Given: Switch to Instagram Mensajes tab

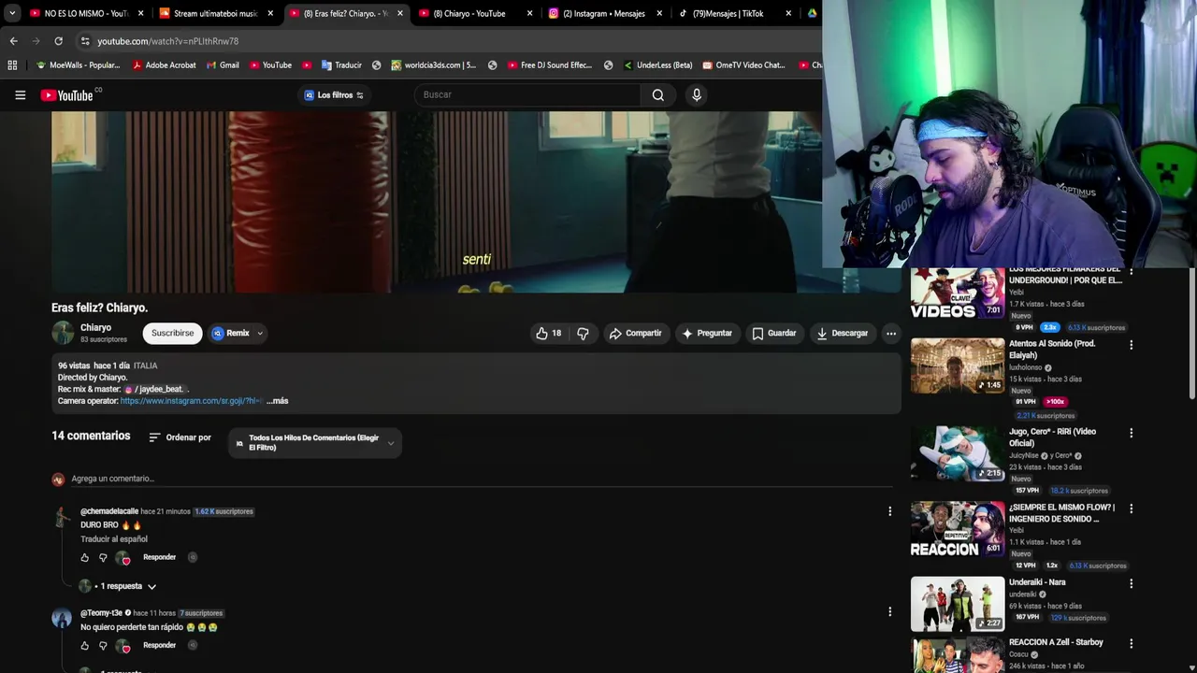Looking at the screenshot, I should point(605,13).
